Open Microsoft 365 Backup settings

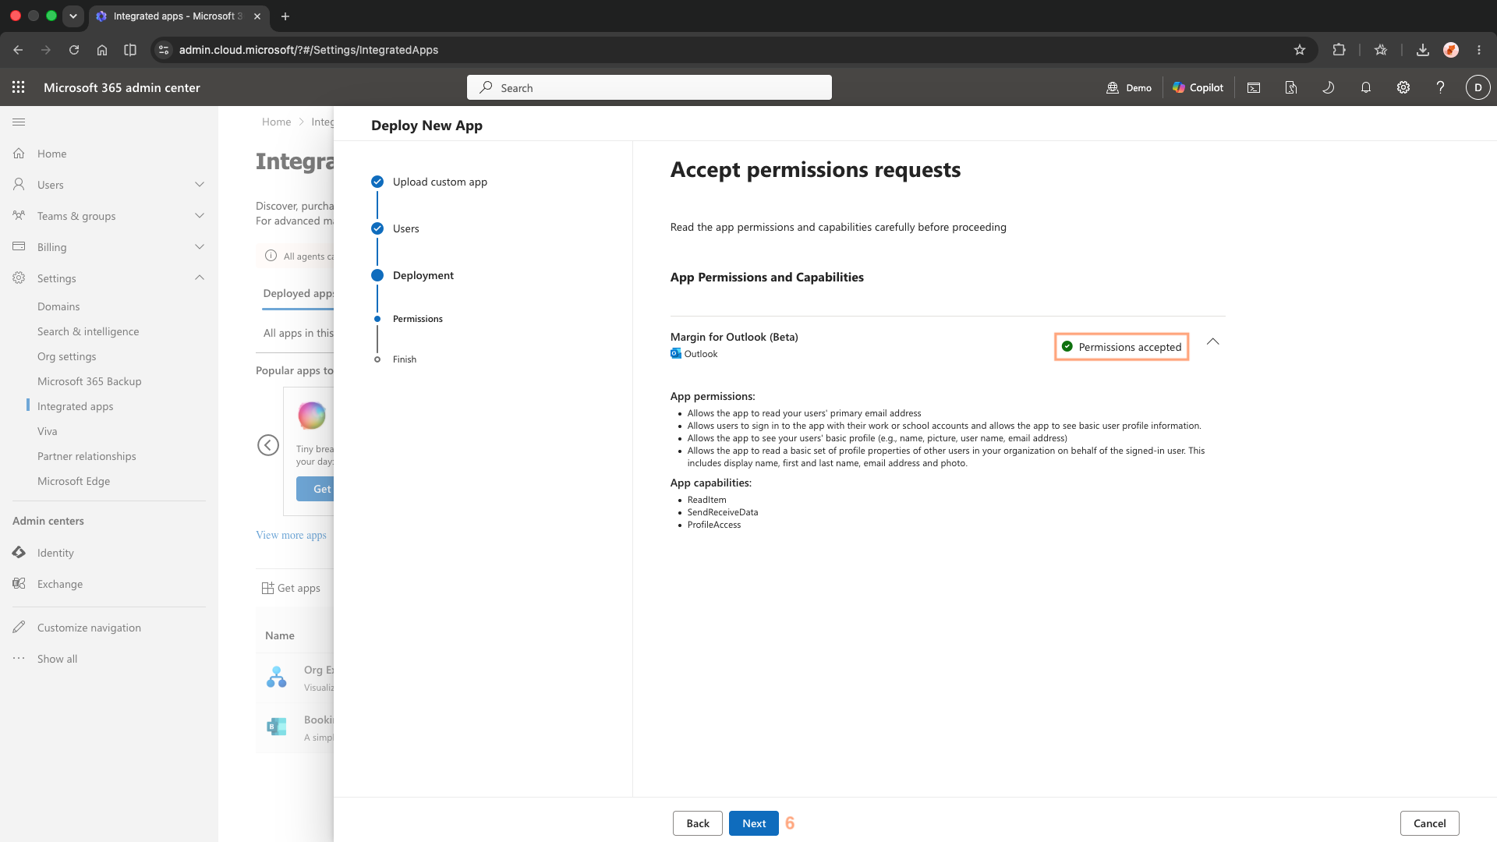pyautogui.click(x=90, y=381)
